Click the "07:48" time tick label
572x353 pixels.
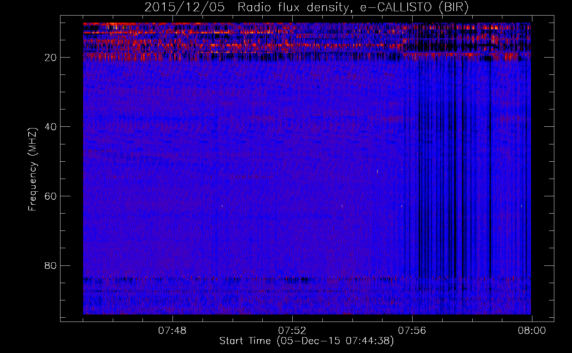pyautogui.click(x=172, y=331)
